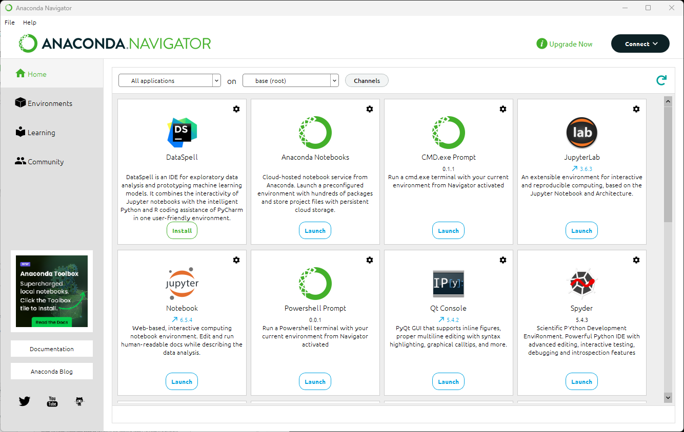Open settings gear on JupyterLab tile
The image size is (684, 432).
coord(636,109)
